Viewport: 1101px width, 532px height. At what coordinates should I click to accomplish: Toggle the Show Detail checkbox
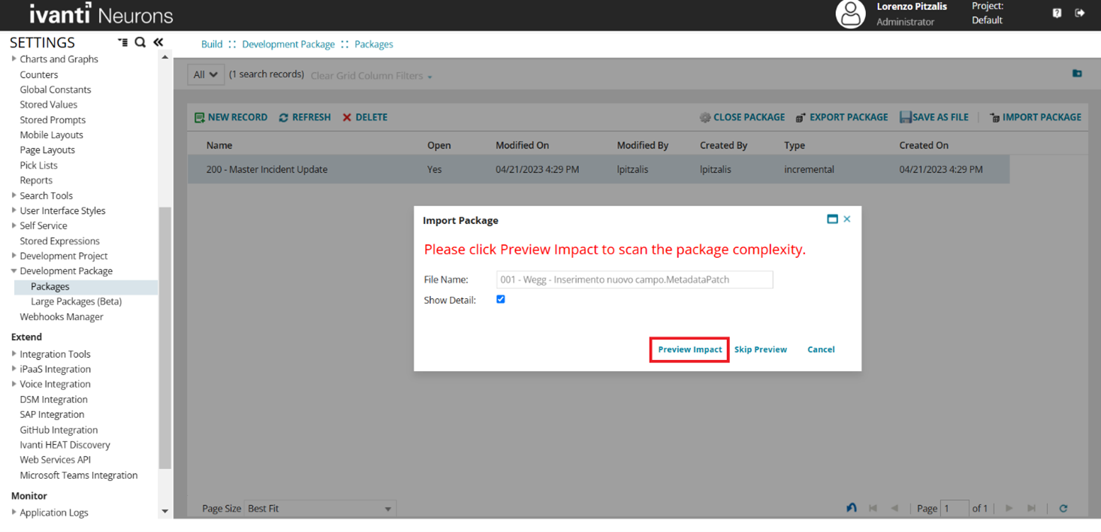tap(501, 299)
